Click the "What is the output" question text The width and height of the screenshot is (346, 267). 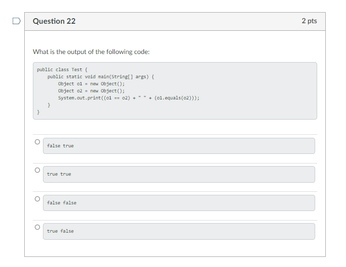coord(91,52)
